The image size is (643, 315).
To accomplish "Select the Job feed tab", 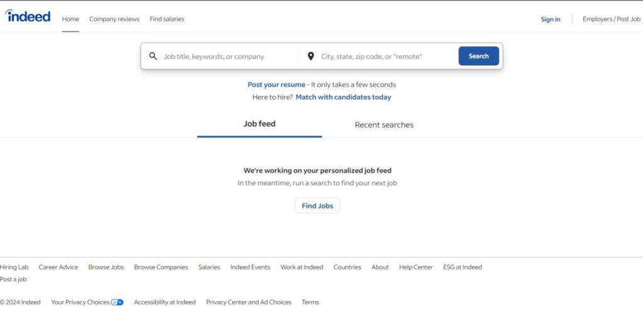I will click(x=259, y=124).
